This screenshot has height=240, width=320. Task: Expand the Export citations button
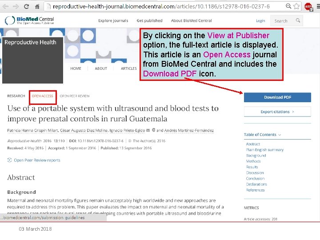pyautogui.click(x=277, y=112)
